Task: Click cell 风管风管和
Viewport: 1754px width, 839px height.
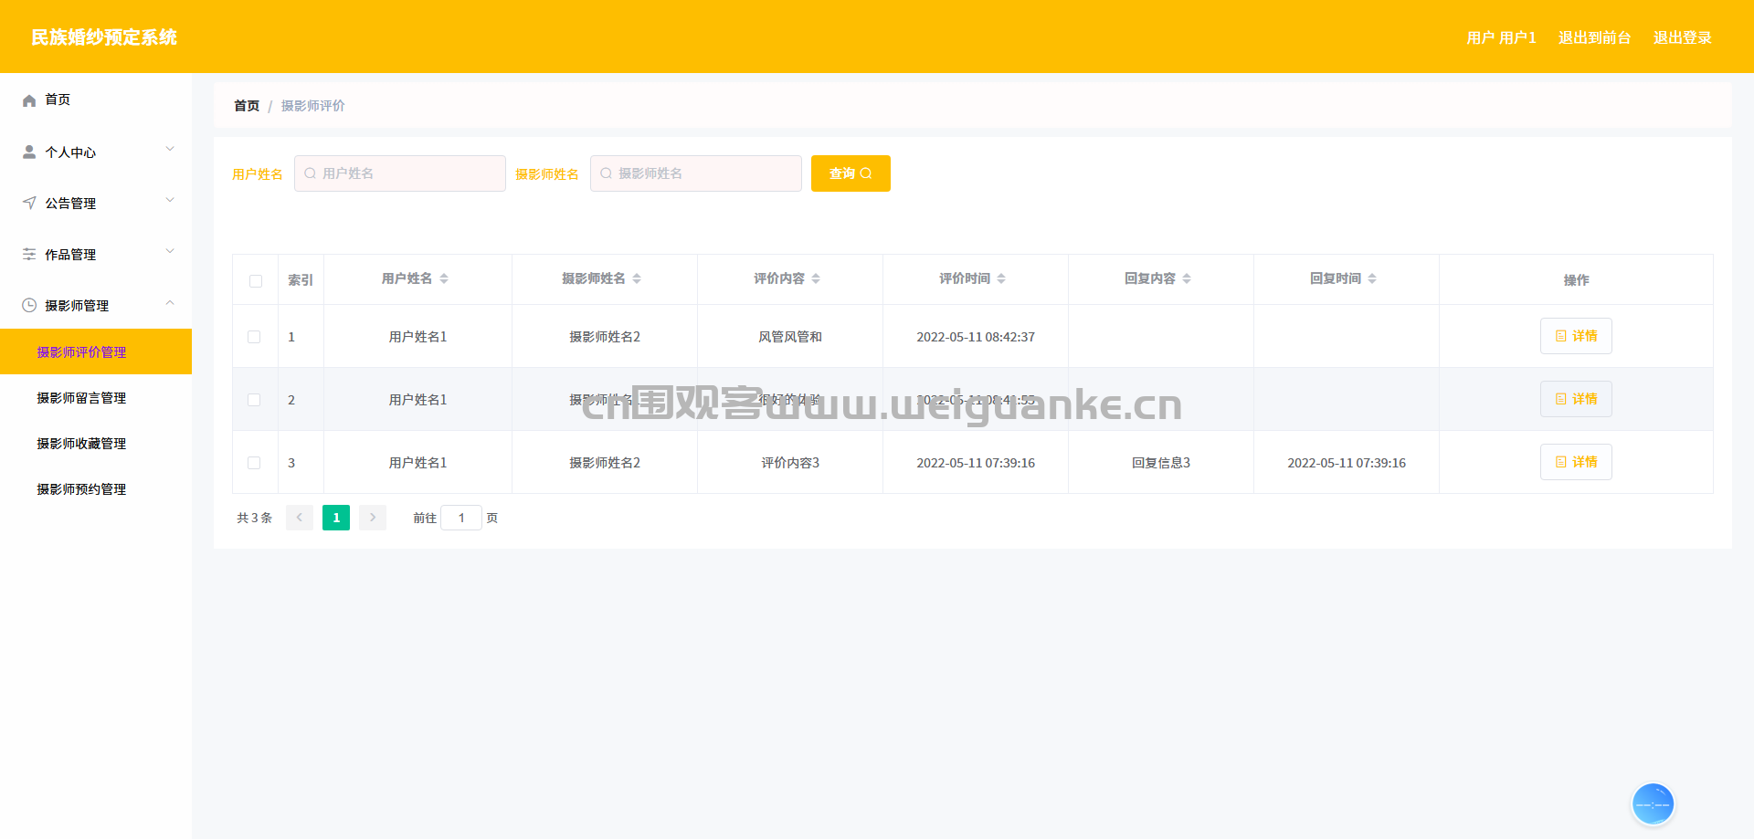Action: [790, 337]
